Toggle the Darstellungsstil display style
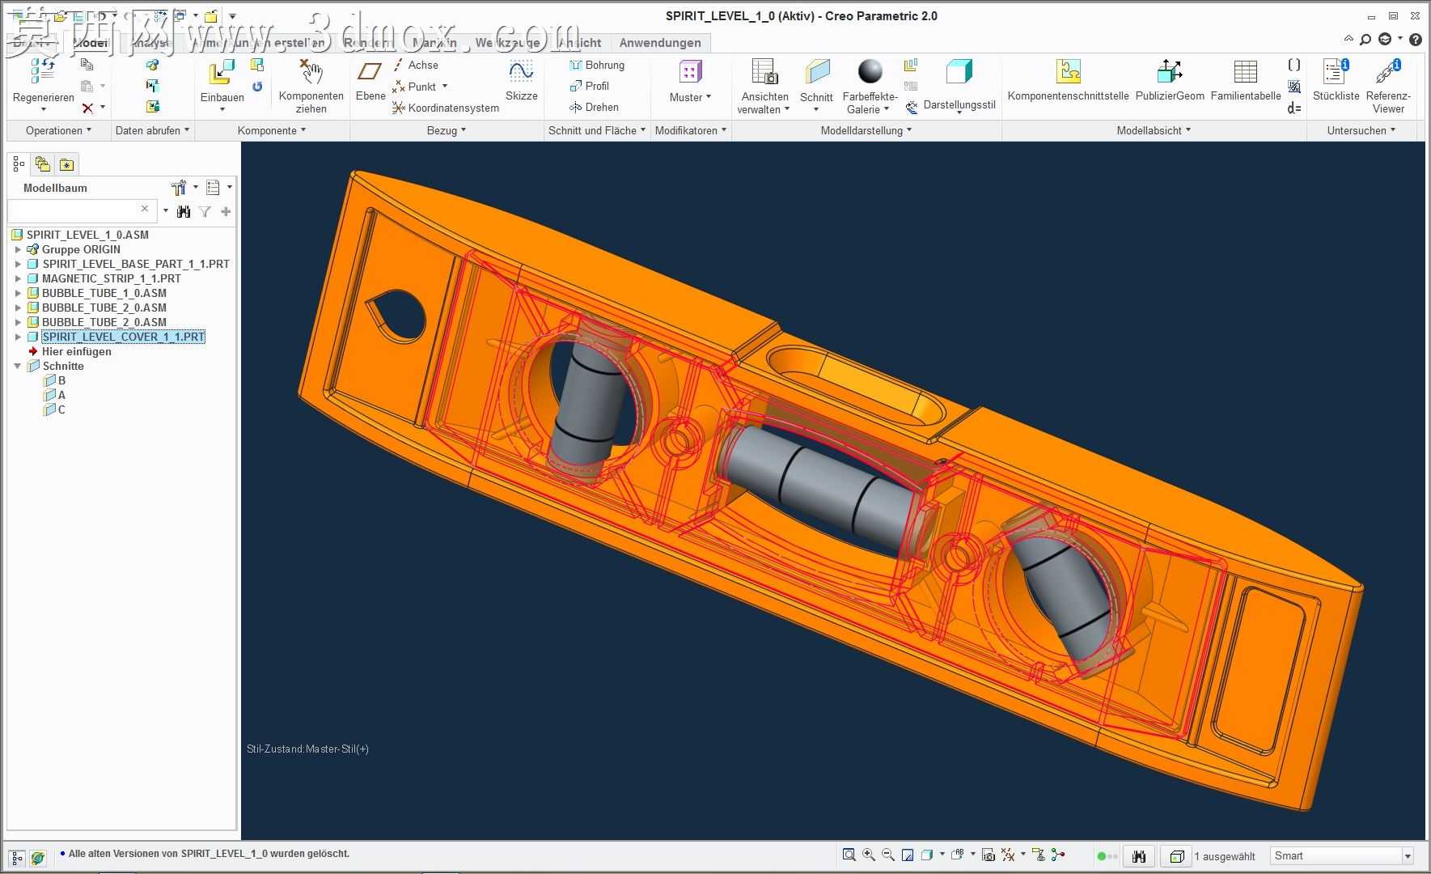The image size is (1431, 874). (x=959, y=72)
